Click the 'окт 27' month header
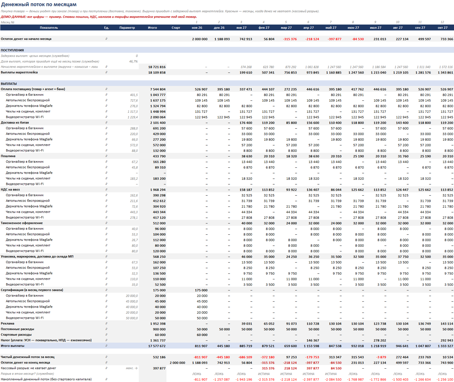Image resolution: width=454 pixels, height=382 pixels. pyautogui.click(x=443, y=28)
